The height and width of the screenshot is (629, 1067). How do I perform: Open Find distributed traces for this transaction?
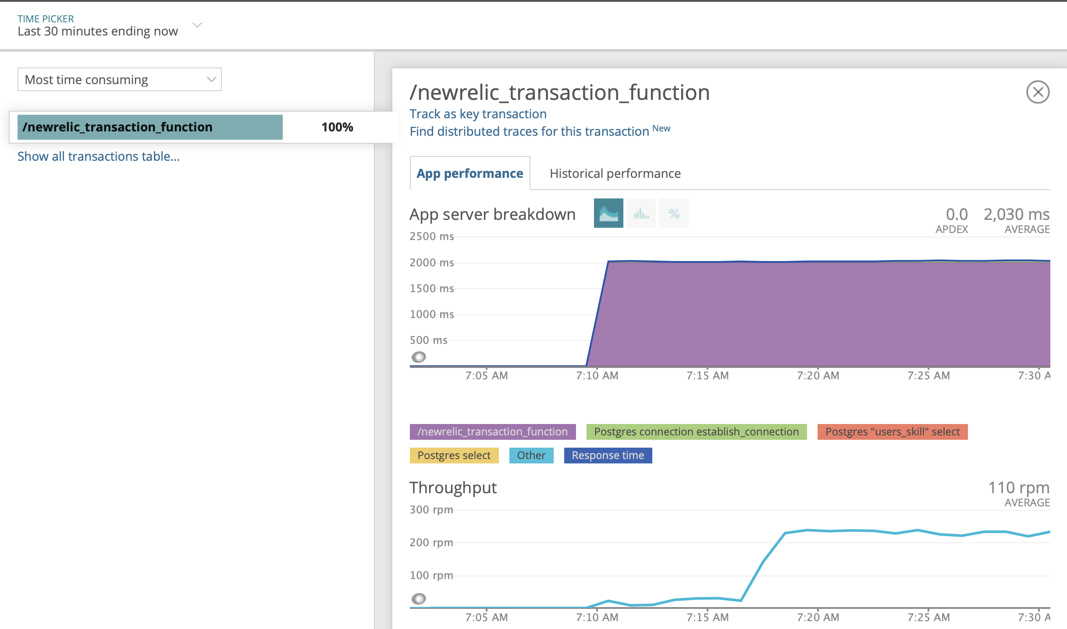point(529,131)
